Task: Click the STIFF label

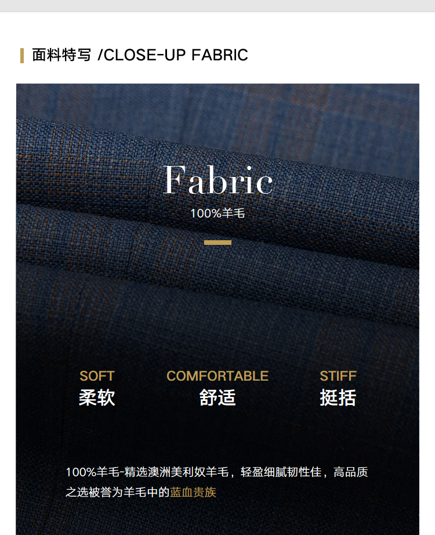Action: pyautogui.click(x=338, y=376)
